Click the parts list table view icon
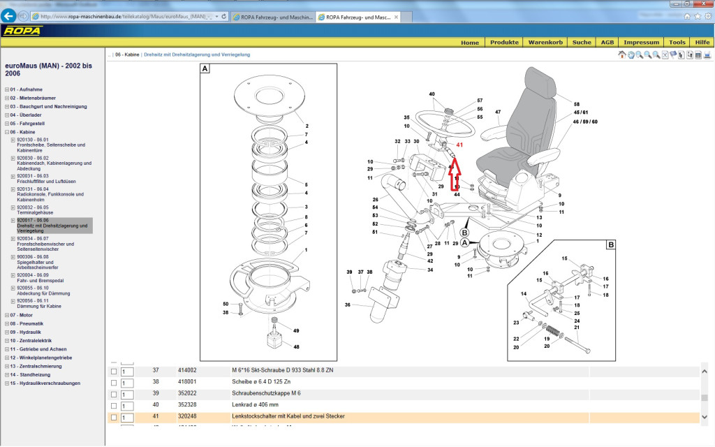The height and width of the screenshot is (447, 715). (x=698, y=55)
